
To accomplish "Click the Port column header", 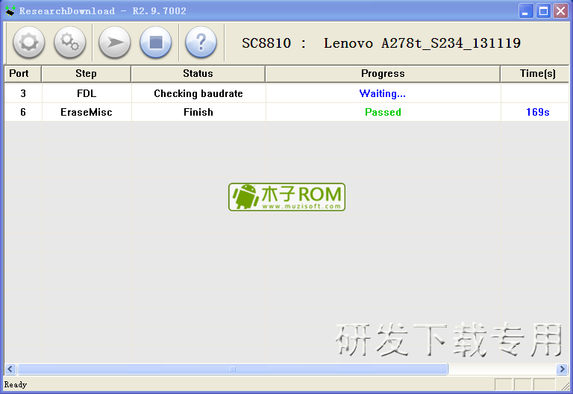I will [22, 74].
